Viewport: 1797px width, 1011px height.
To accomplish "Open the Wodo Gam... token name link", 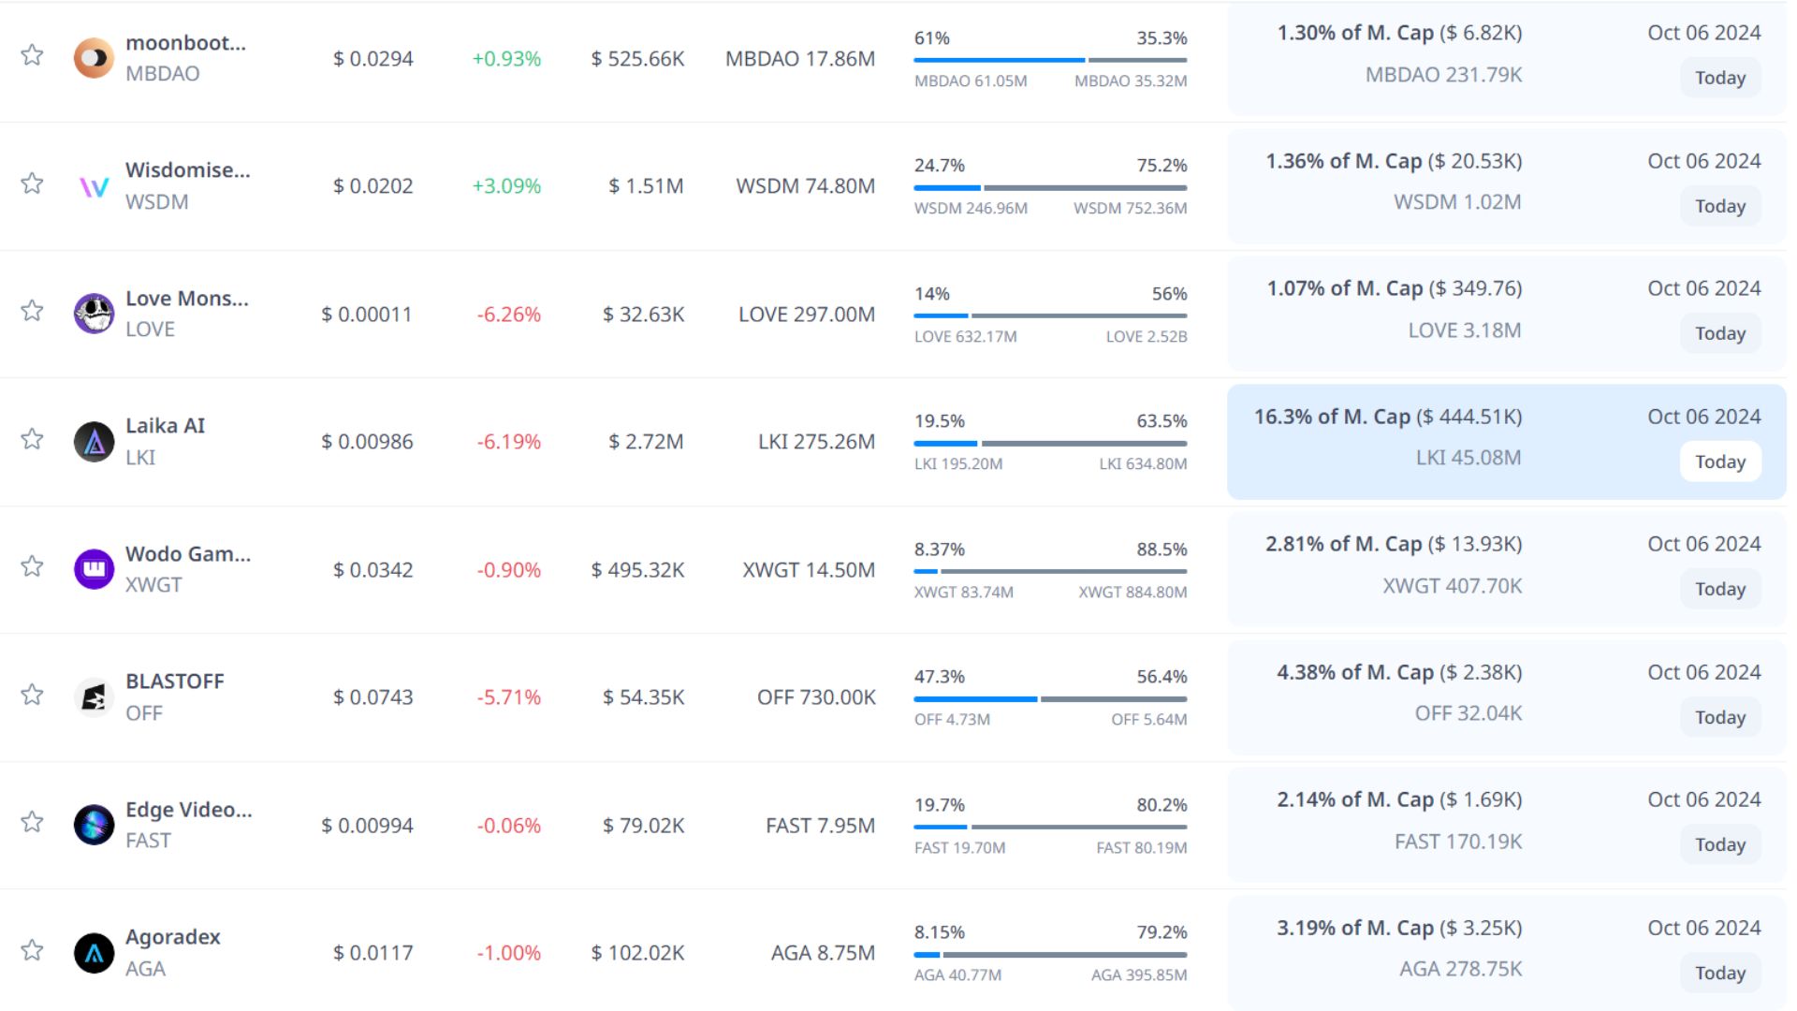I will (x=188, y=554).
